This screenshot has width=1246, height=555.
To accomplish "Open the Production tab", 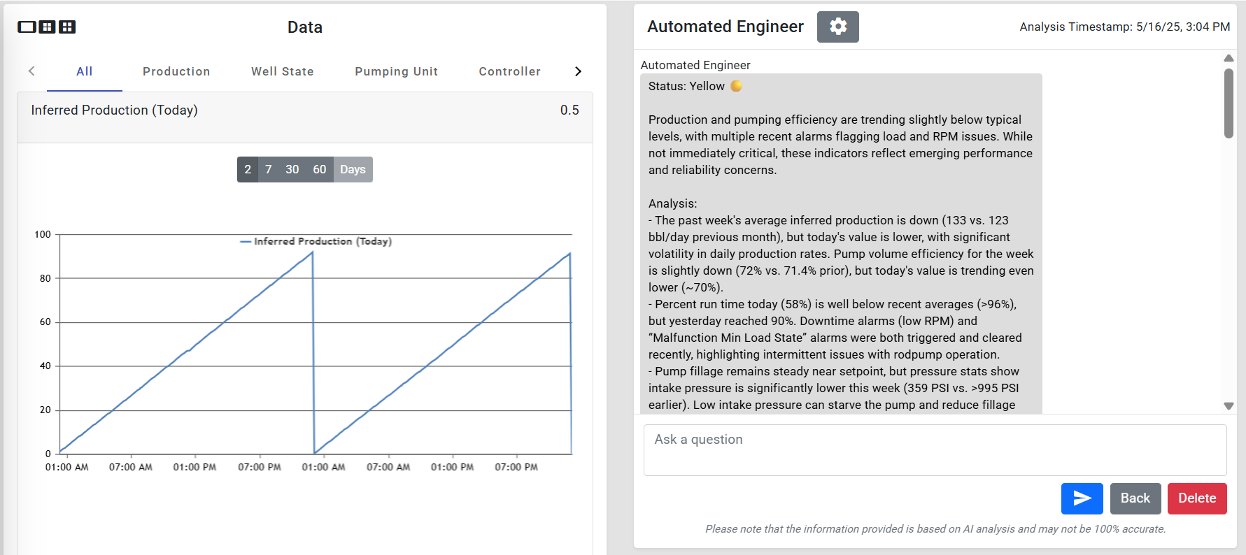I will pyautogui.click(x=176, y=71).
